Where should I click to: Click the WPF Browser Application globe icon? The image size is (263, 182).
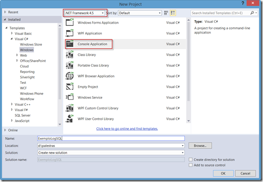tap(70, 76)
